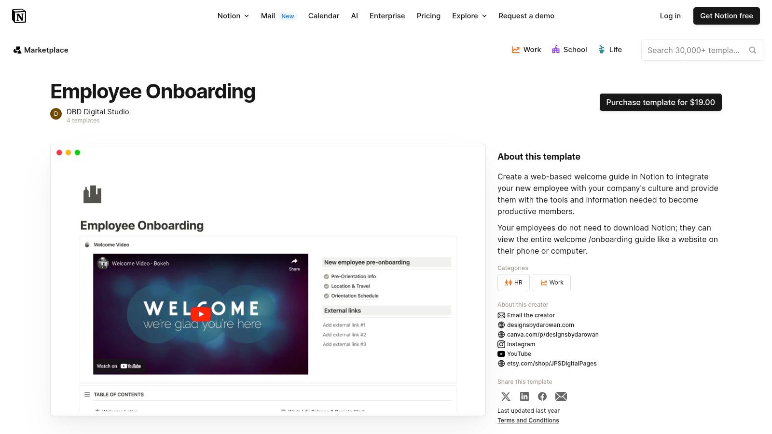The width and height of the screenshot is (772, 434).
Task: Click Add external link #3
Action: coord(345,344)
